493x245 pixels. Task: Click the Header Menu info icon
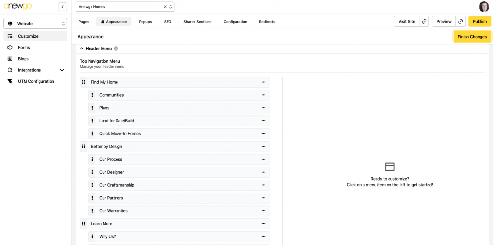(116, 49)
